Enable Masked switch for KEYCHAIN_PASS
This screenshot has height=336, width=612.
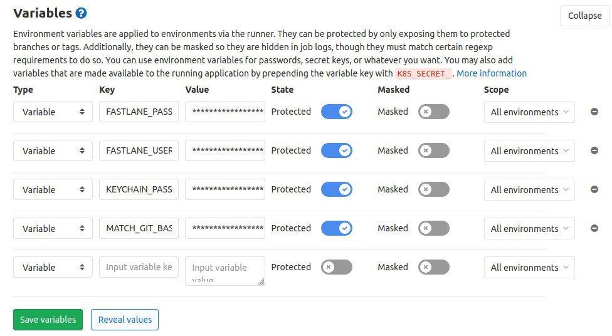[434, 189]
